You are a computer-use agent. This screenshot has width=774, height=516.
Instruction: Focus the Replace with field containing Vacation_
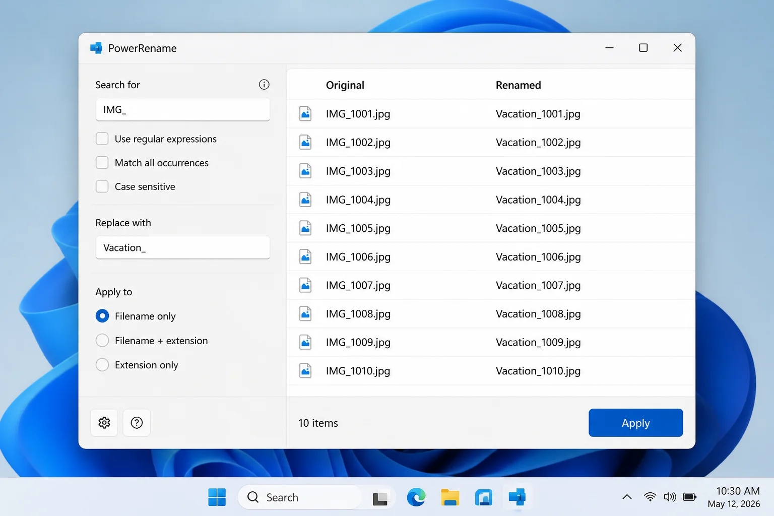[x=182, y=247]
